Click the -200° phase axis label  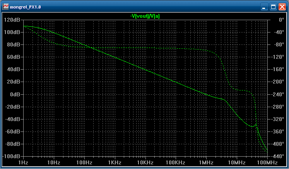(x=277, y=82)
